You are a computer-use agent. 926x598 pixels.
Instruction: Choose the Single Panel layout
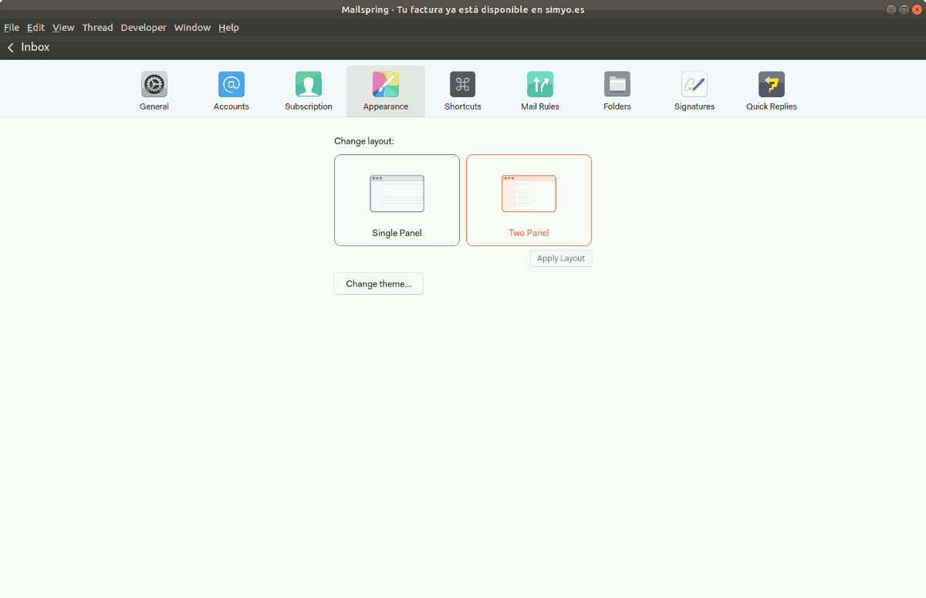click(397, 200)
